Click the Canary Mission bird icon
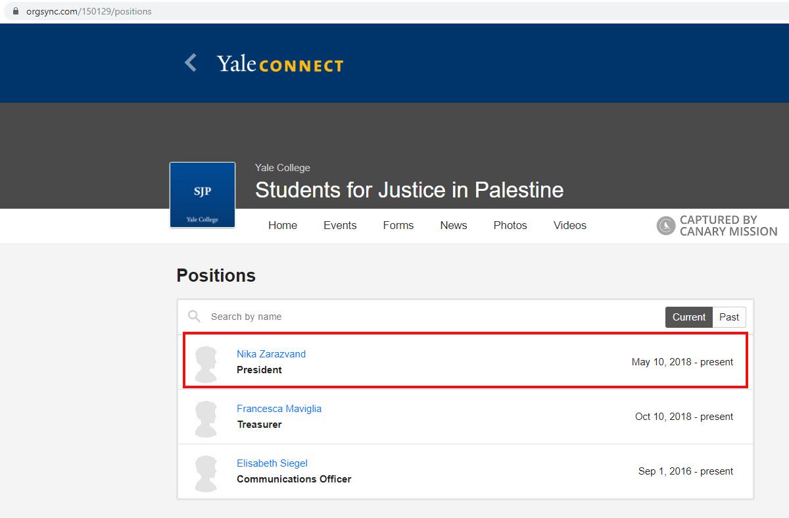This screenshot has width=789, height=518. tap(666, 226)
